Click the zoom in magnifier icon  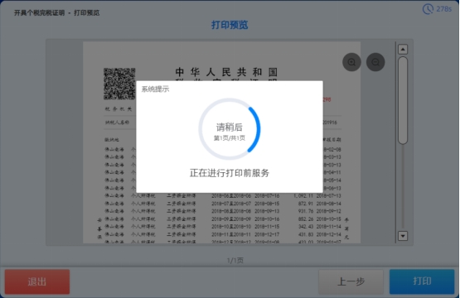351,62
